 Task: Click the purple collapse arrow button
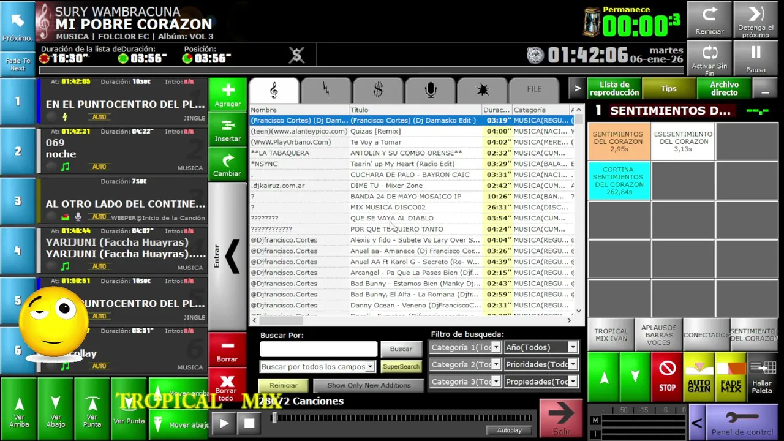point(696,423)
